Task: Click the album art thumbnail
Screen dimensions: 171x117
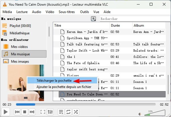Action: (x=26, y=83)
